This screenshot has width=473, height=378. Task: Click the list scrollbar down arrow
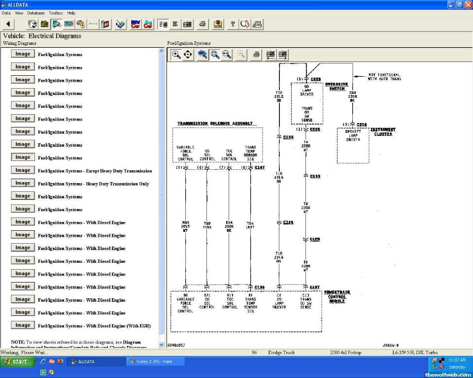(x=162, y=345)
